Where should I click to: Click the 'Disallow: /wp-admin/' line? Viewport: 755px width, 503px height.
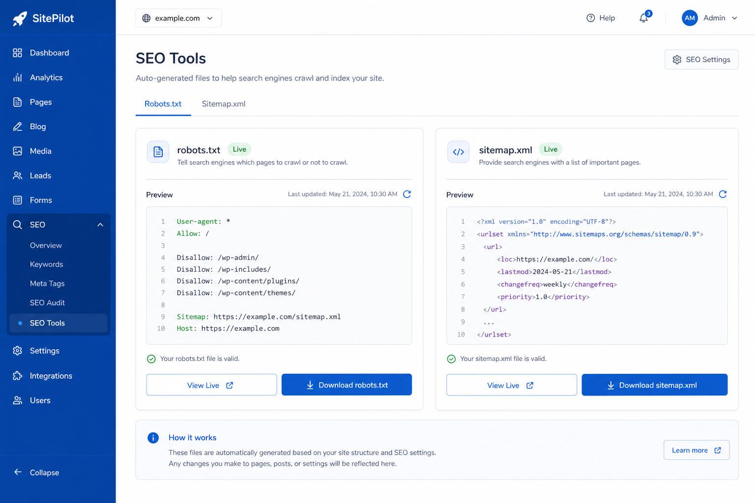[x=218, y=257]
